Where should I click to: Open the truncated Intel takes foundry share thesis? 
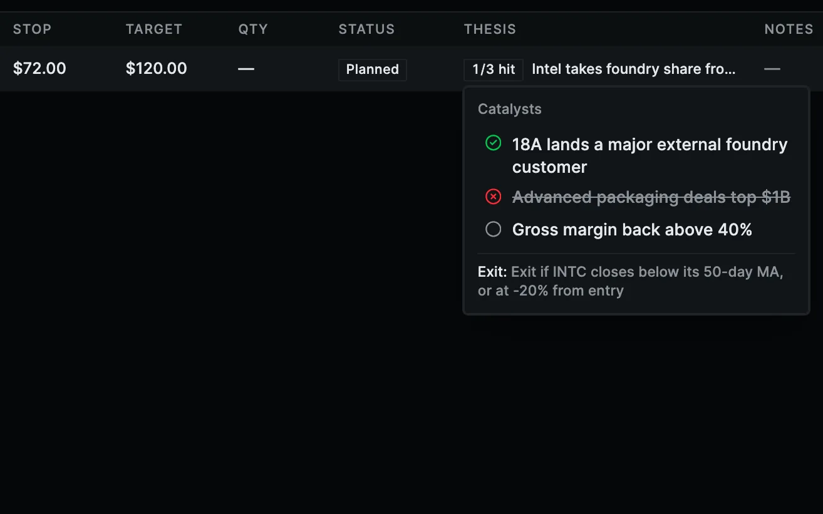click(x=634, y=69)
